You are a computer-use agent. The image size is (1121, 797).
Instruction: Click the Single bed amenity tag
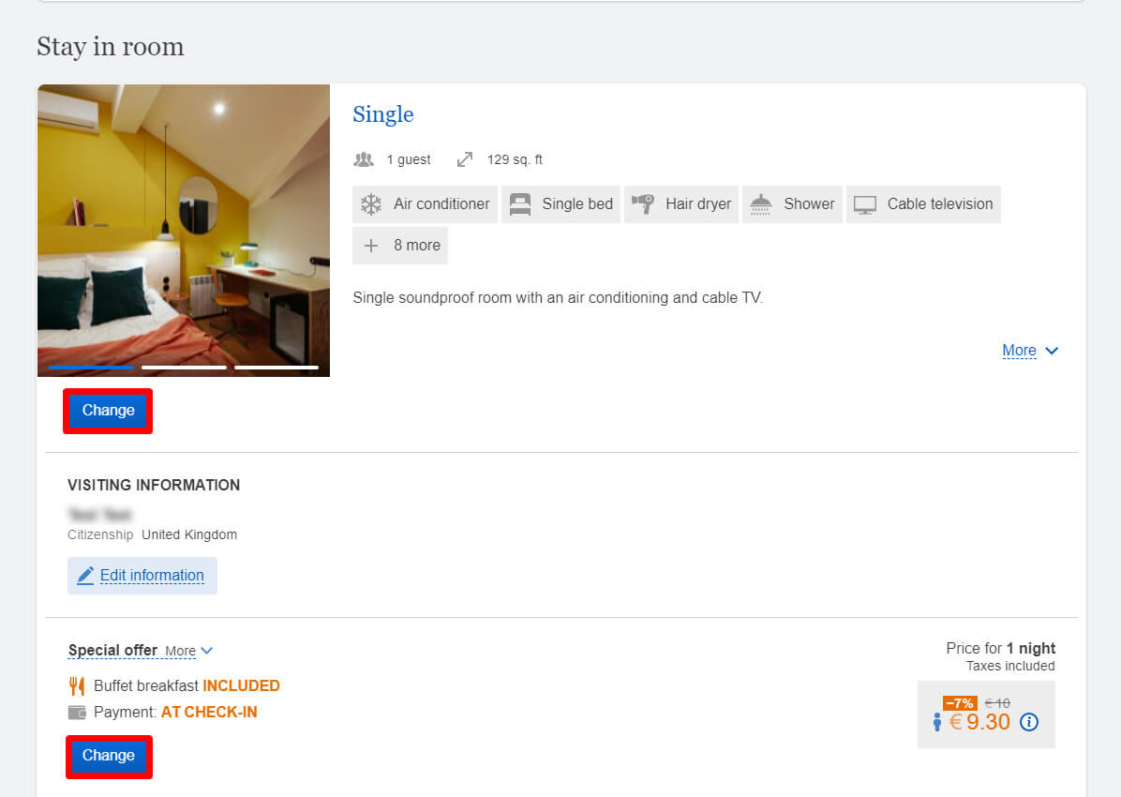coord(560,204)
